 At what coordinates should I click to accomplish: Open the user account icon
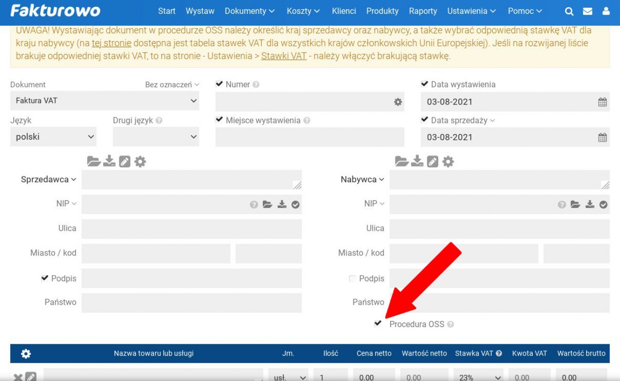(x=606, y=11)
